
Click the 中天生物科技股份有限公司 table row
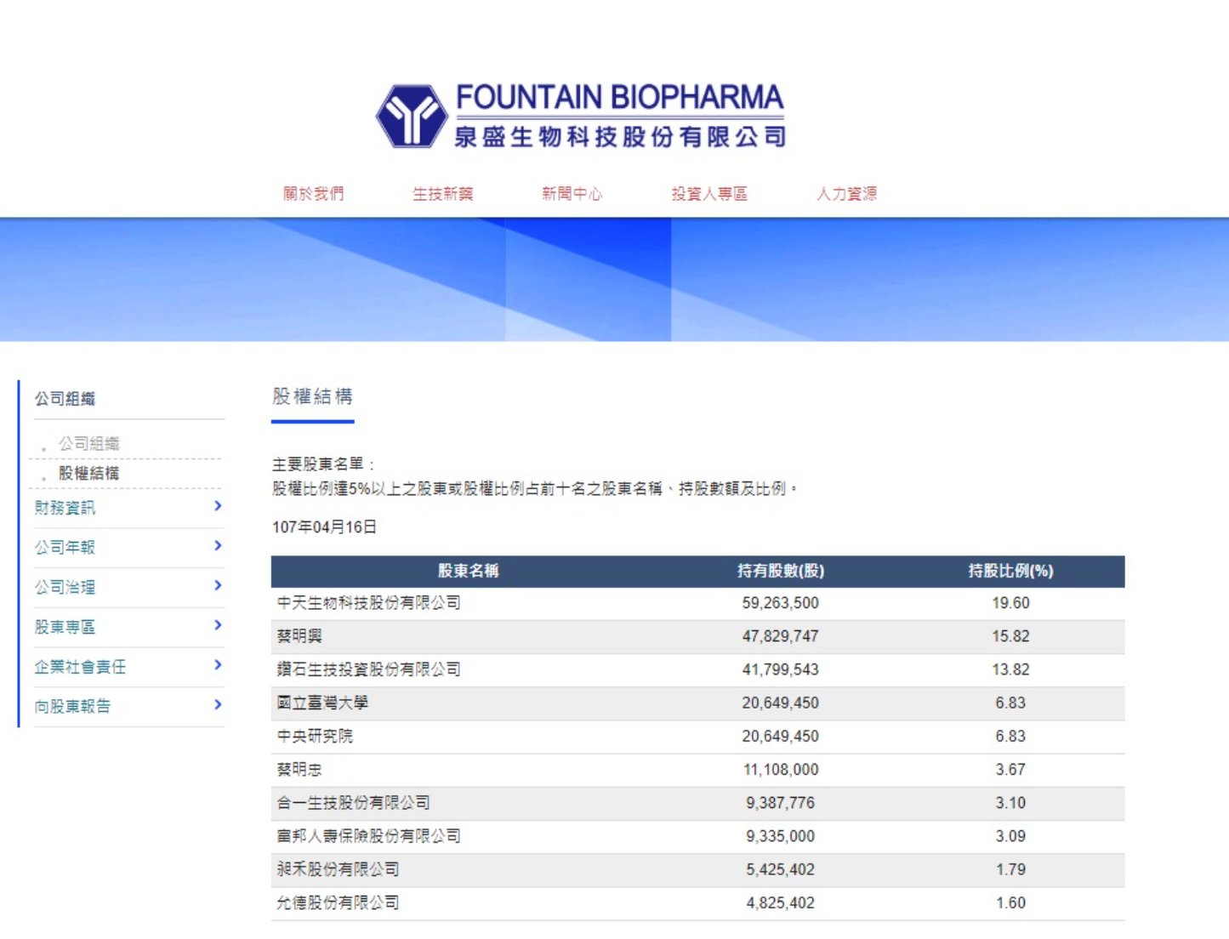tap(369, 603)
